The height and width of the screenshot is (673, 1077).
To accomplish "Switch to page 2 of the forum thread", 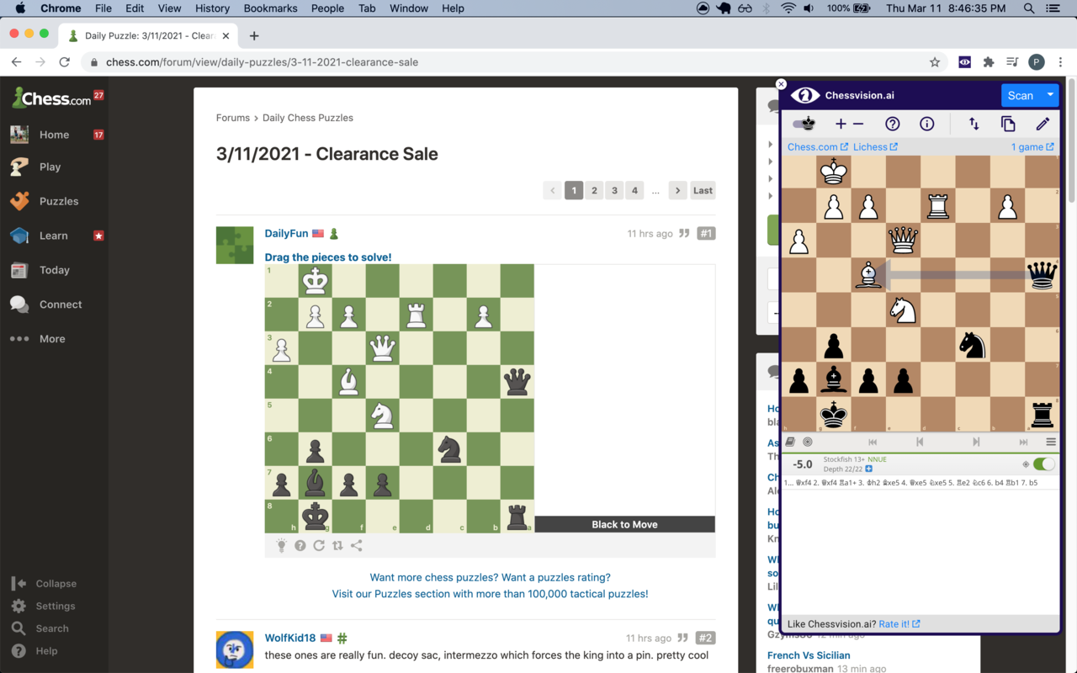I will 594,190.
